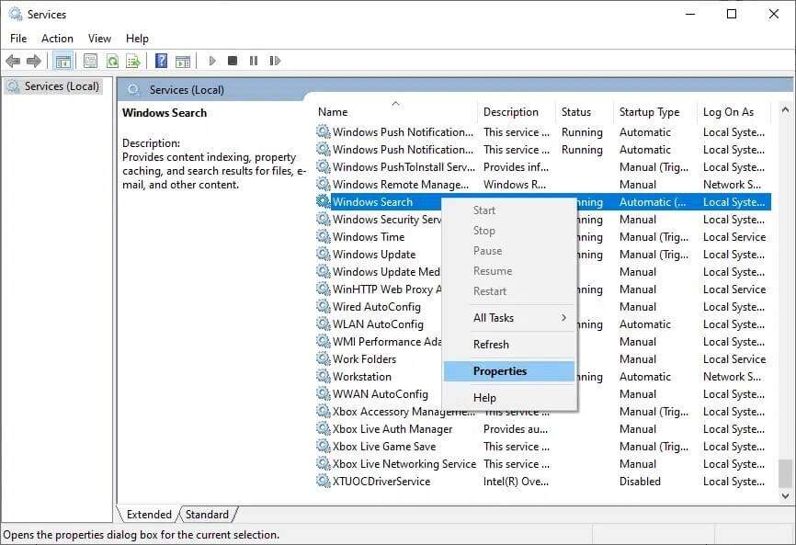Viewport: 796px width, 545px height.
Task: Click gear icon beside Xbox Live Game Save
Action: (x=324, y=446)
